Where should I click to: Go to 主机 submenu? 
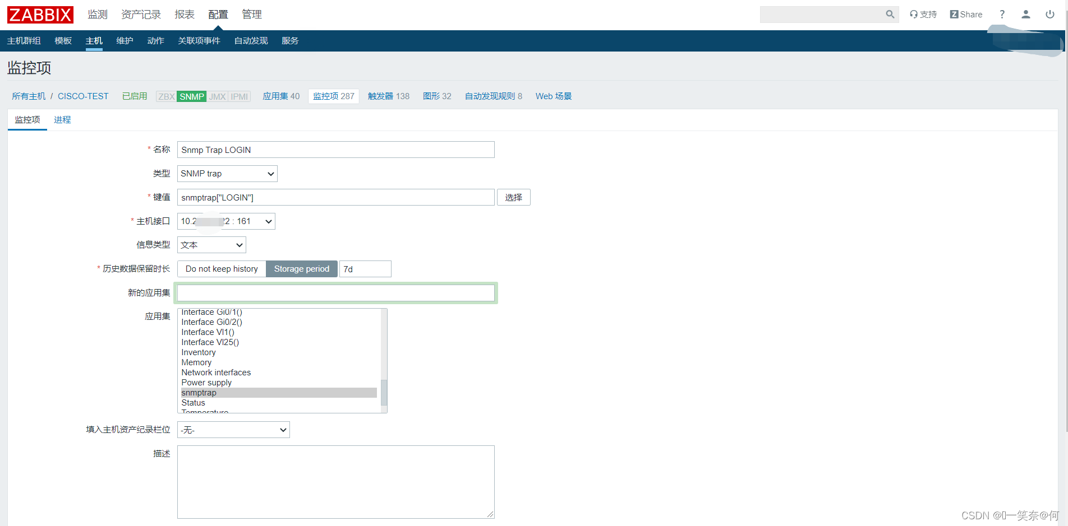[x=94, y=41]
